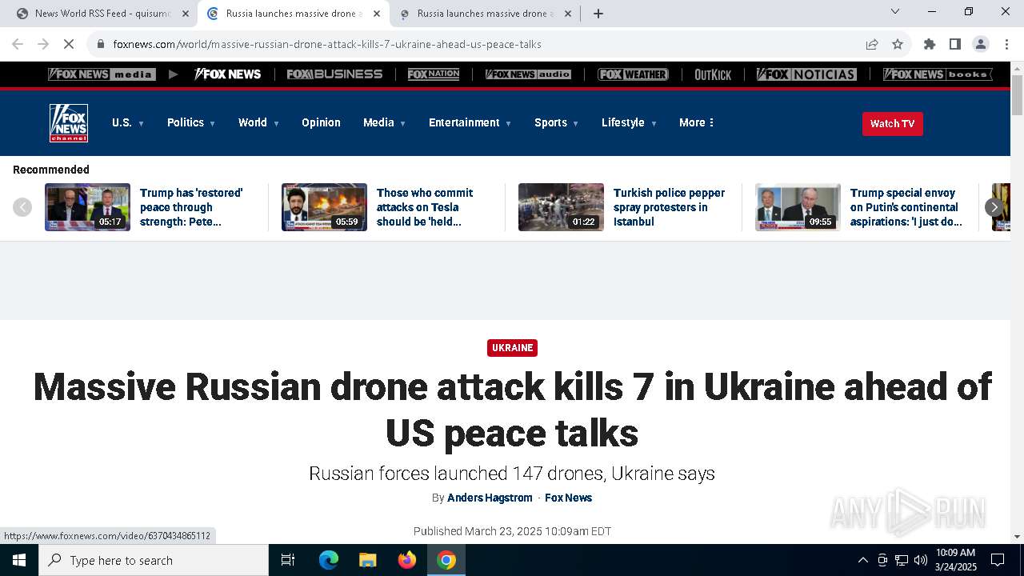Open the Fox Noticias logo link
Screen dimensions: 1024x576
806,74
